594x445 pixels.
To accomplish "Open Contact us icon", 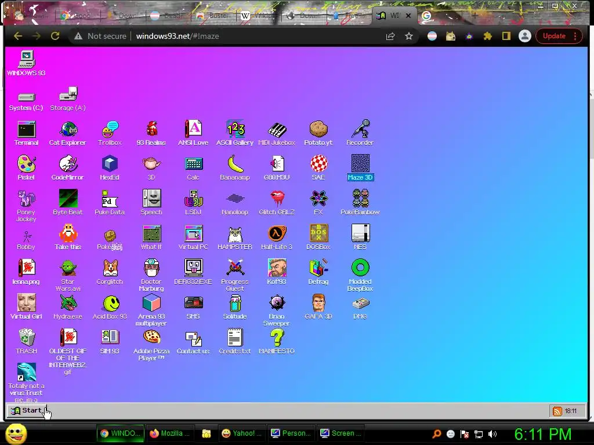I will [193, 342].
